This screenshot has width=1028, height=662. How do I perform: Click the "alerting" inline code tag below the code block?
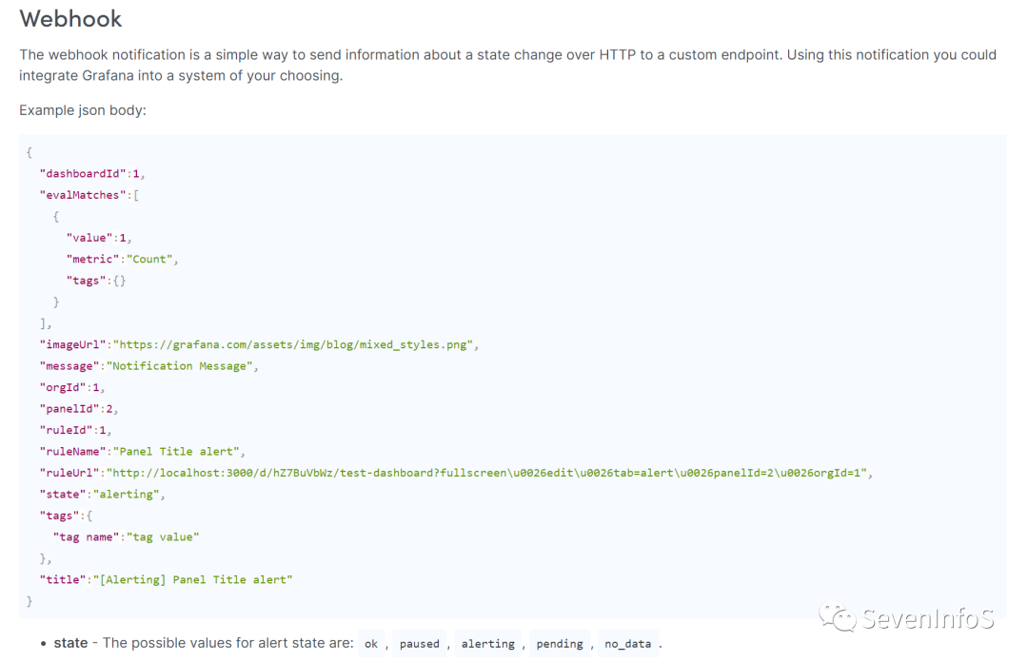click(487, 644)
